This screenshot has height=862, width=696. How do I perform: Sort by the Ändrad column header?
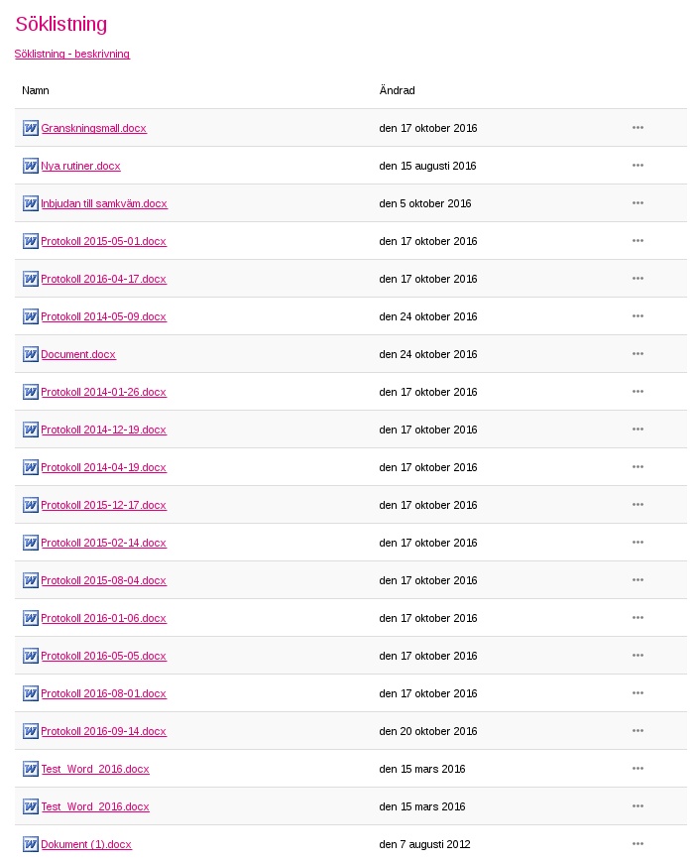pyautogui.click(x=398, y=90)
